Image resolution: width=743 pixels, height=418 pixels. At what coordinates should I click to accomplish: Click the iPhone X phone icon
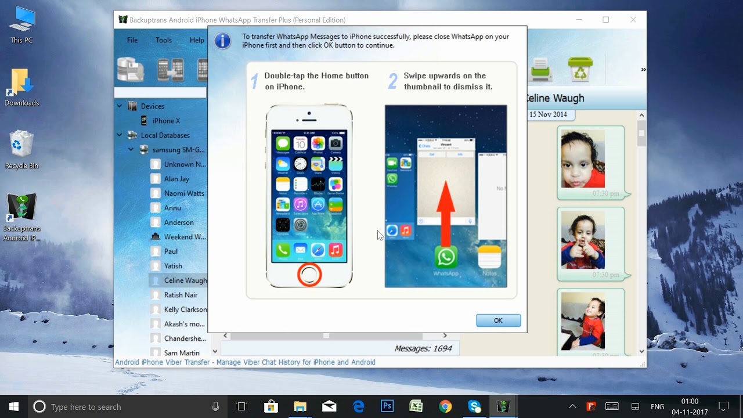click(144, 121)
